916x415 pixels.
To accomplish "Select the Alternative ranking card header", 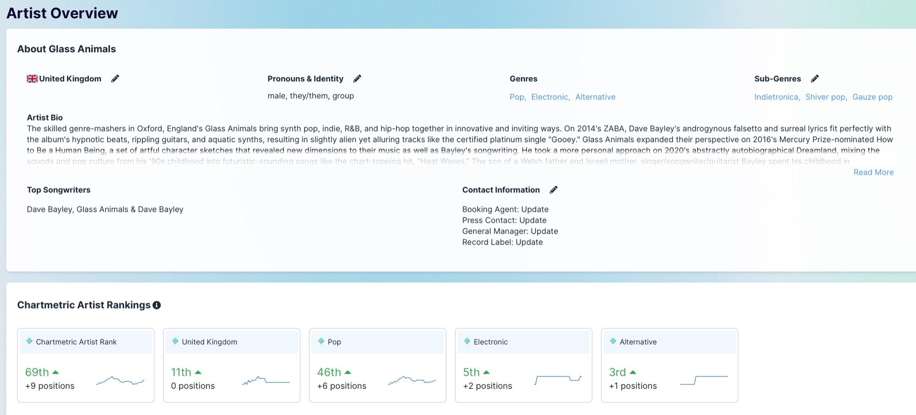I will 670,342.
